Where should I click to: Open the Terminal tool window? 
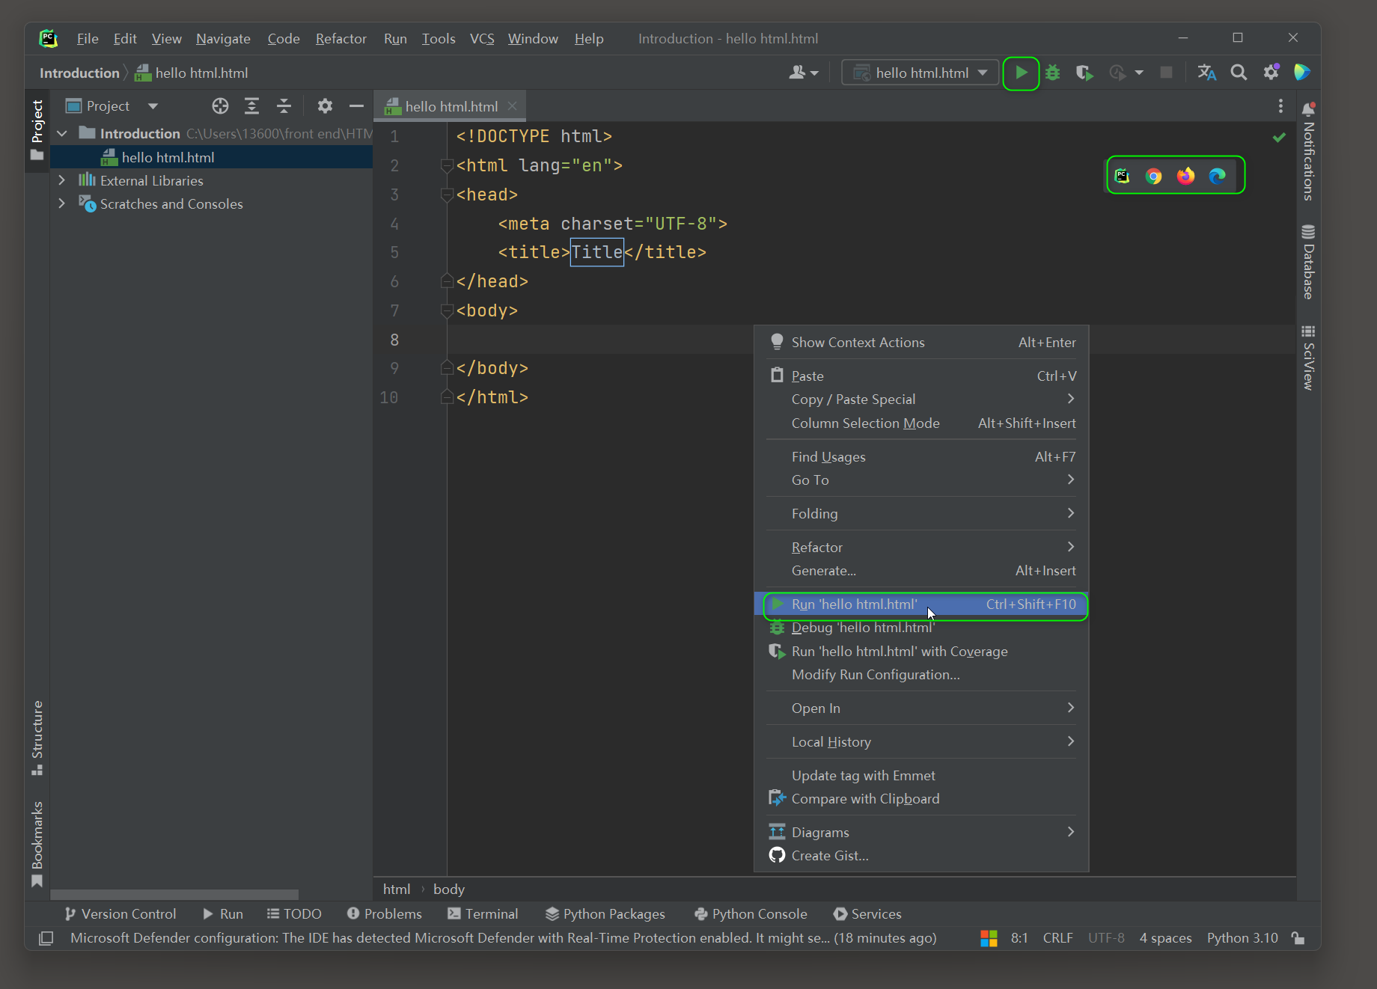[x=483, y=914]
